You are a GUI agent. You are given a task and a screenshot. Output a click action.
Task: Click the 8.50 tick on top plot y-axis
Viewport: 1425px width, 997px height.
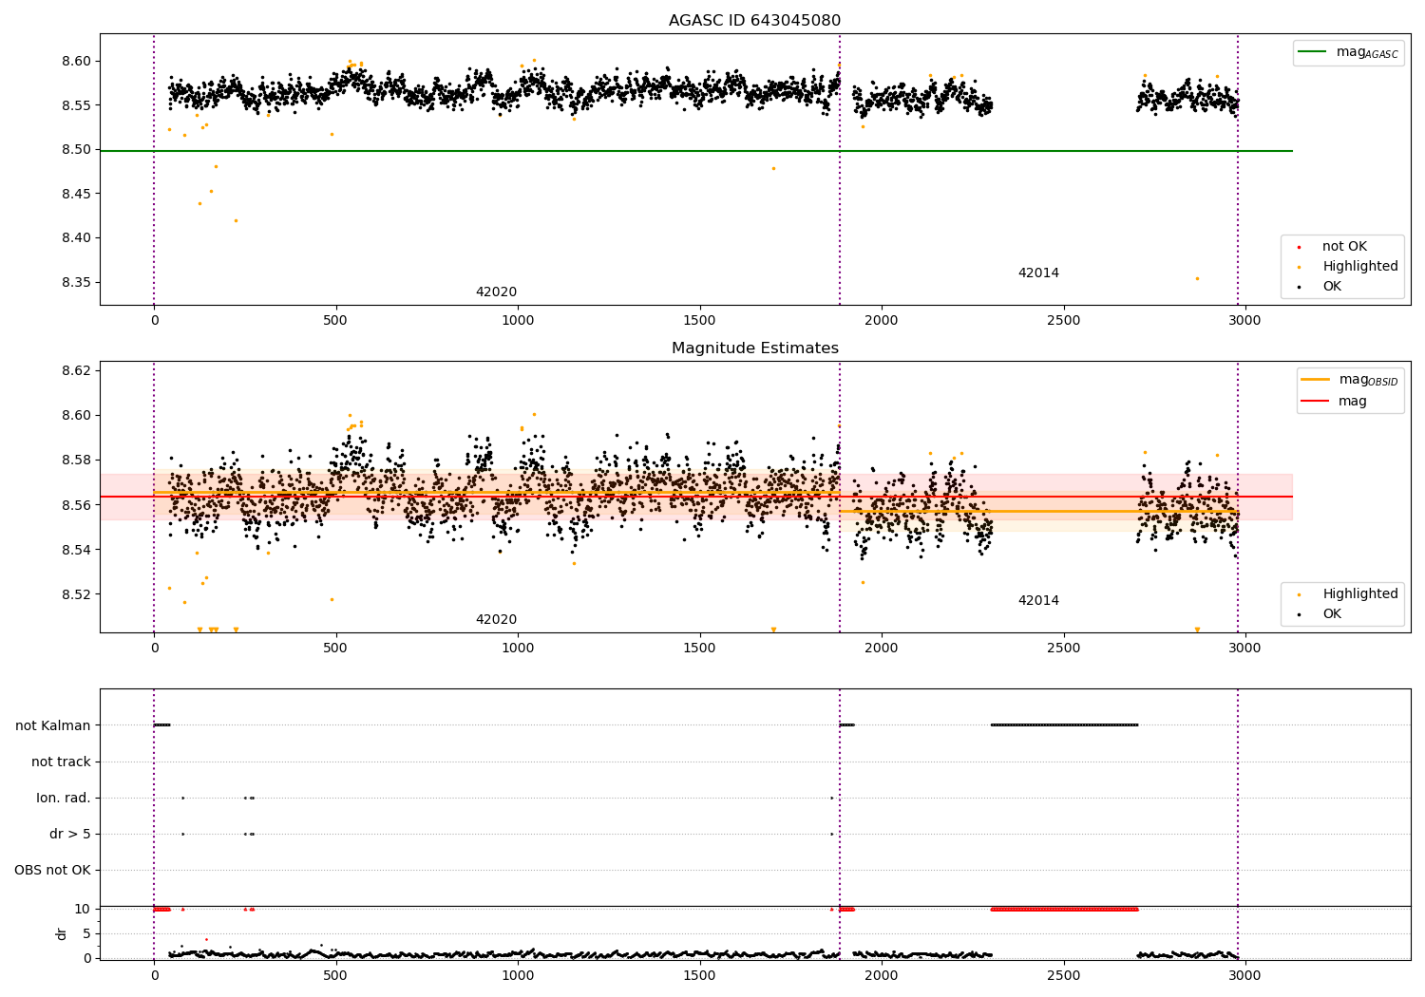76,150
